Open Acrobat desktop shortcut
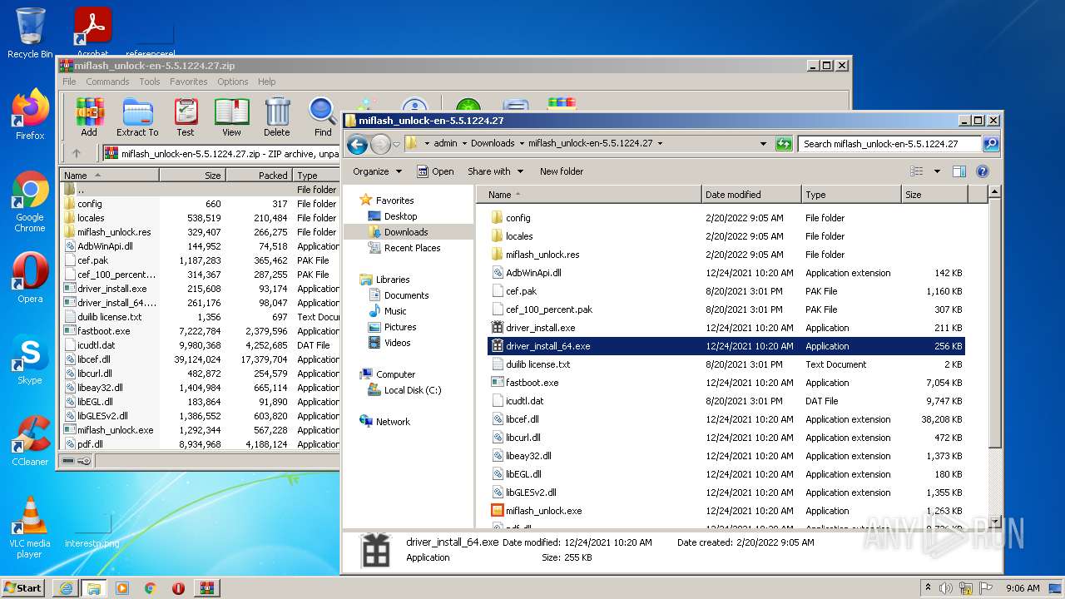Image resolution: width=1065 pixels, height=599 pixels. tap(92, 32)
